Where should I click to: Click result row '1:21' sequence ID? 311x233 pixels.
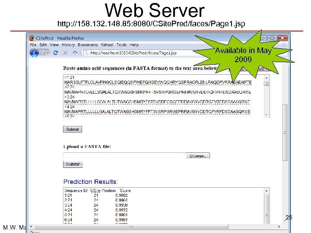(68, 195)
